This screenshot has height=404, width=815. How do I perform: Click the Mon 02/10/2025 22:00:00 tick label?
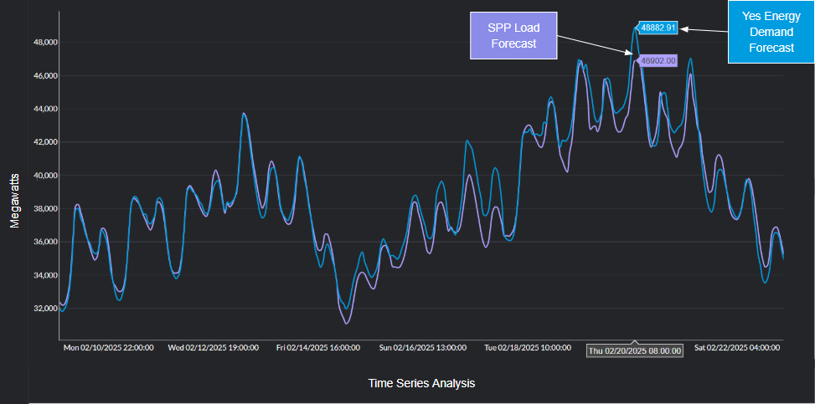[x=109, y=347]
